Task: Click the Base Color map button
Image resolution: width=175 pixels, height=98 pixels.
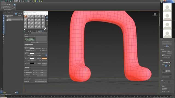Action: click(41, 82)
